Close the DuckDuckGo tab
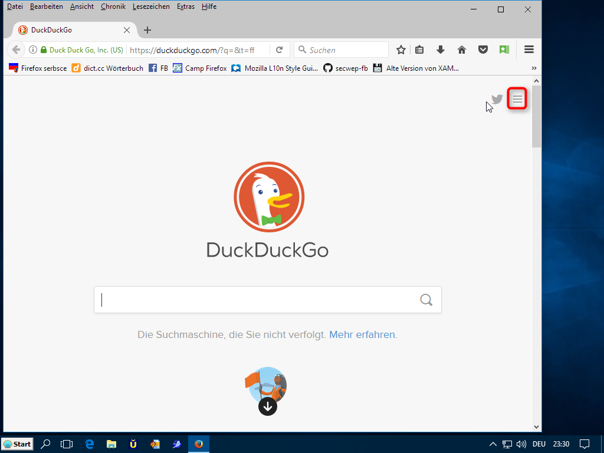The image size is (604, 453). [126, 30]
